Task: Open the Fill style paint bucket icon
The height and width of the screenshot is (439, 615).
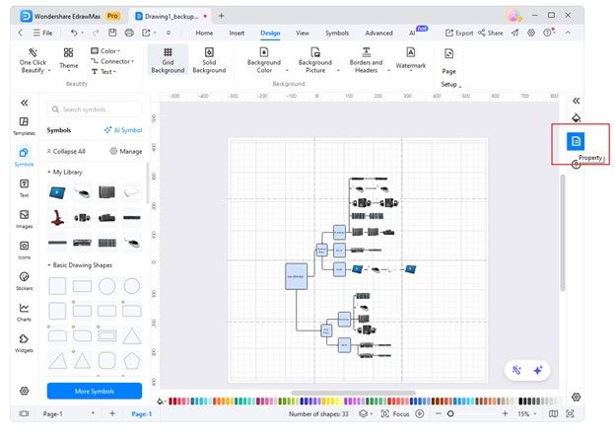Action: point(576,117)
